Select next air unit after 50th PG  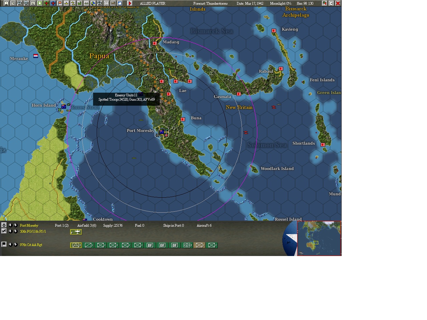click(15, 231)
